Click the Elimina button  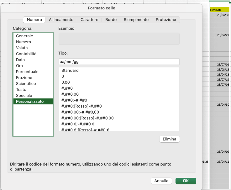(x=170, y=139)
